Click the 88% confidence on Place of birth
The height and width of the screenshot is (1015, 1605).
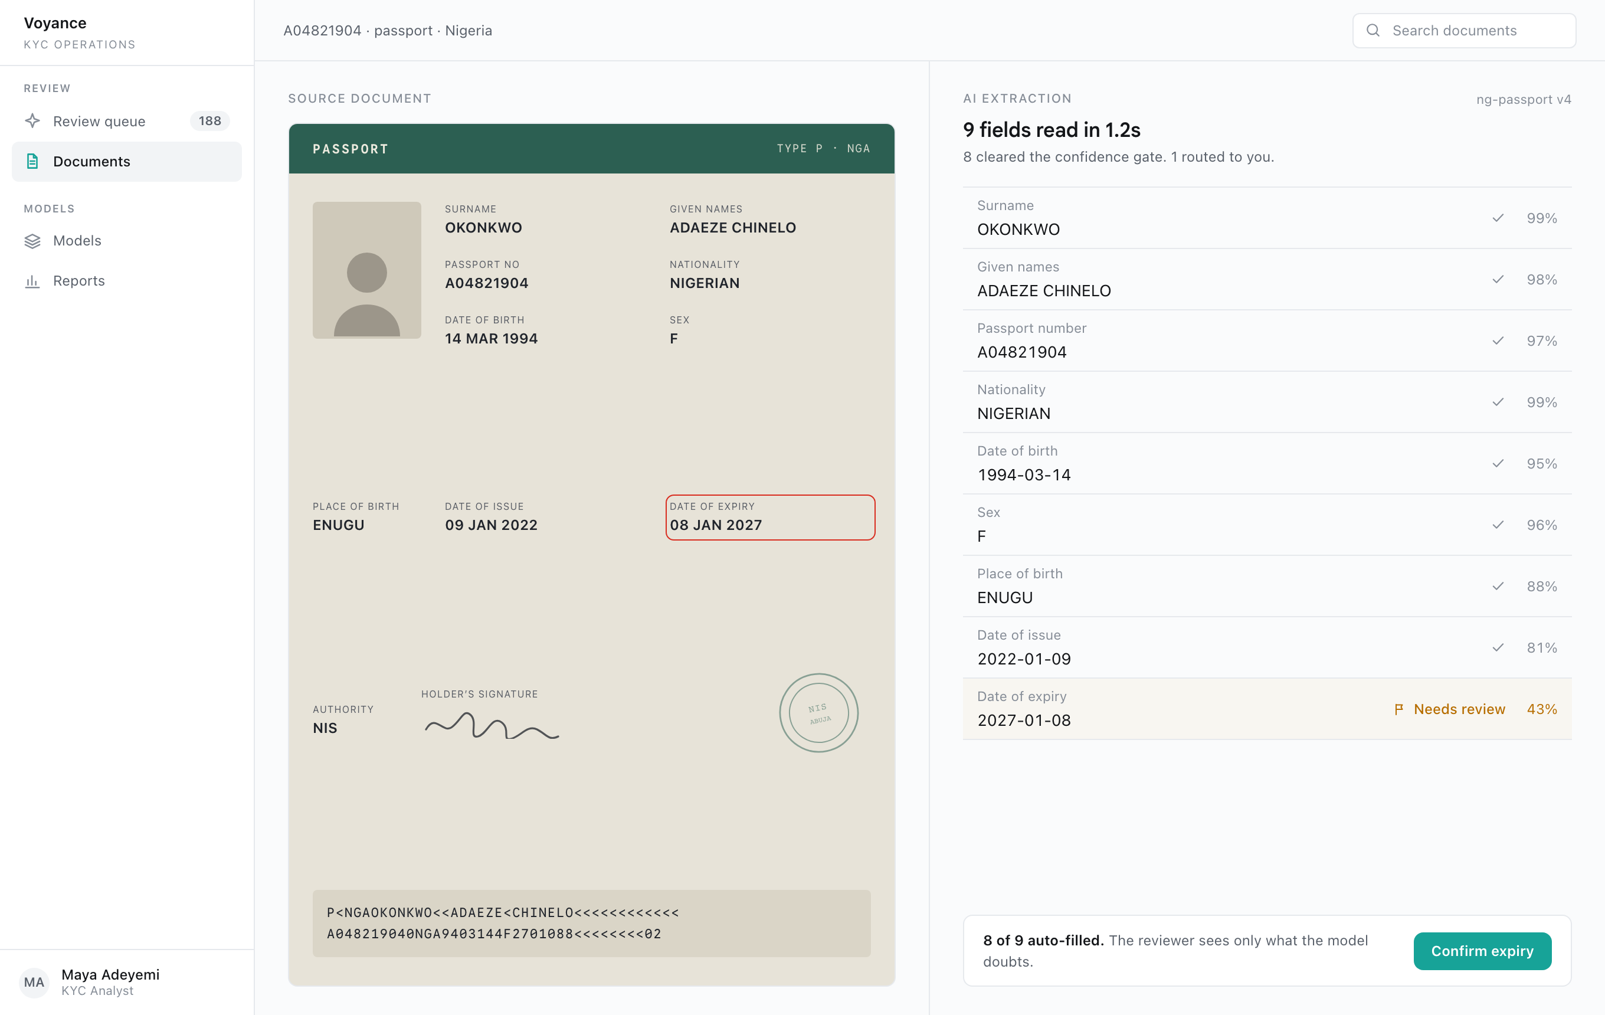pyautogui.click(x=1542, y=586)
